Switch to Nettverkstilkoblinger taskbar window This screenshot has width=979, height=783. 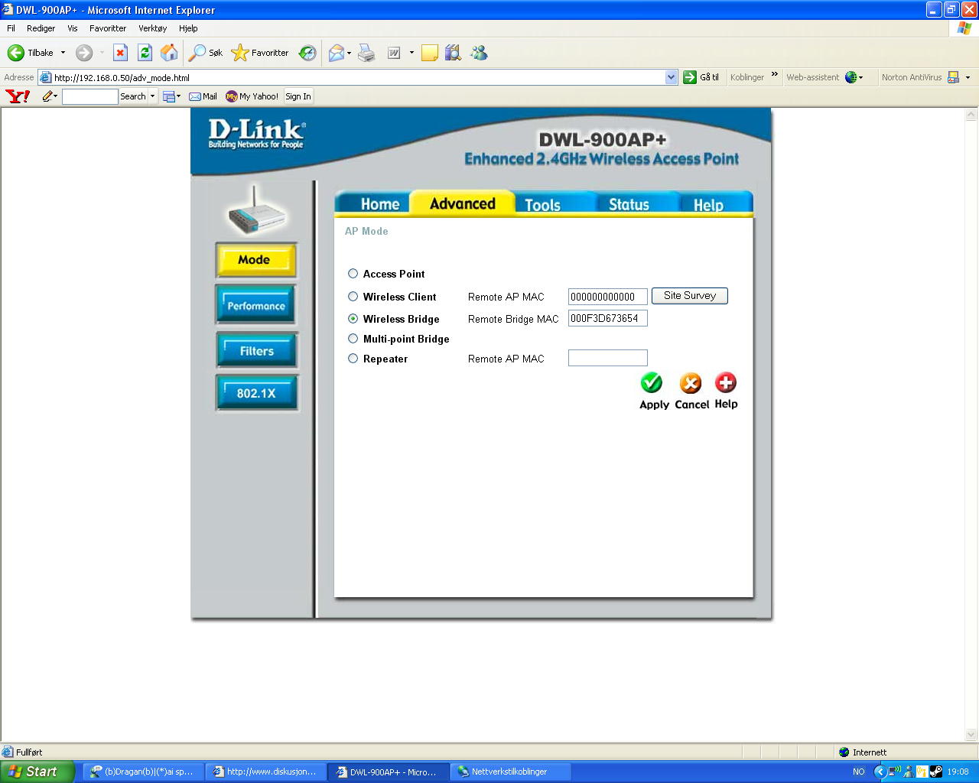point(510,772)
